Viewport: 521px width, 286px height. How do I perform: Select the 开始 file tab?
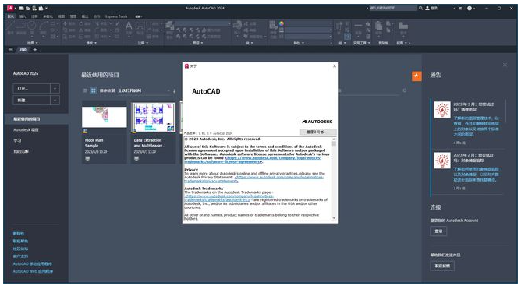coord(23,50)
